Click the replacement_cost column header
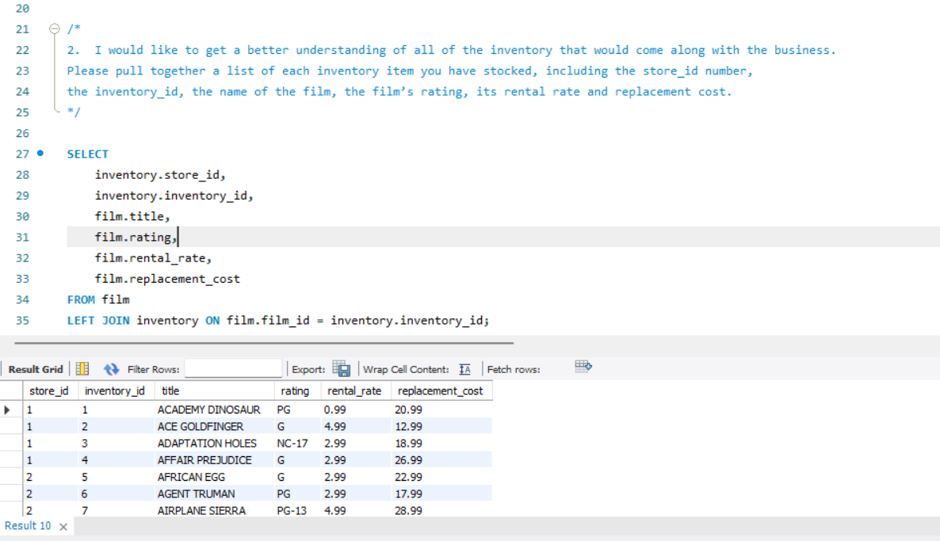940x541 pixels. tap(441, 391)
